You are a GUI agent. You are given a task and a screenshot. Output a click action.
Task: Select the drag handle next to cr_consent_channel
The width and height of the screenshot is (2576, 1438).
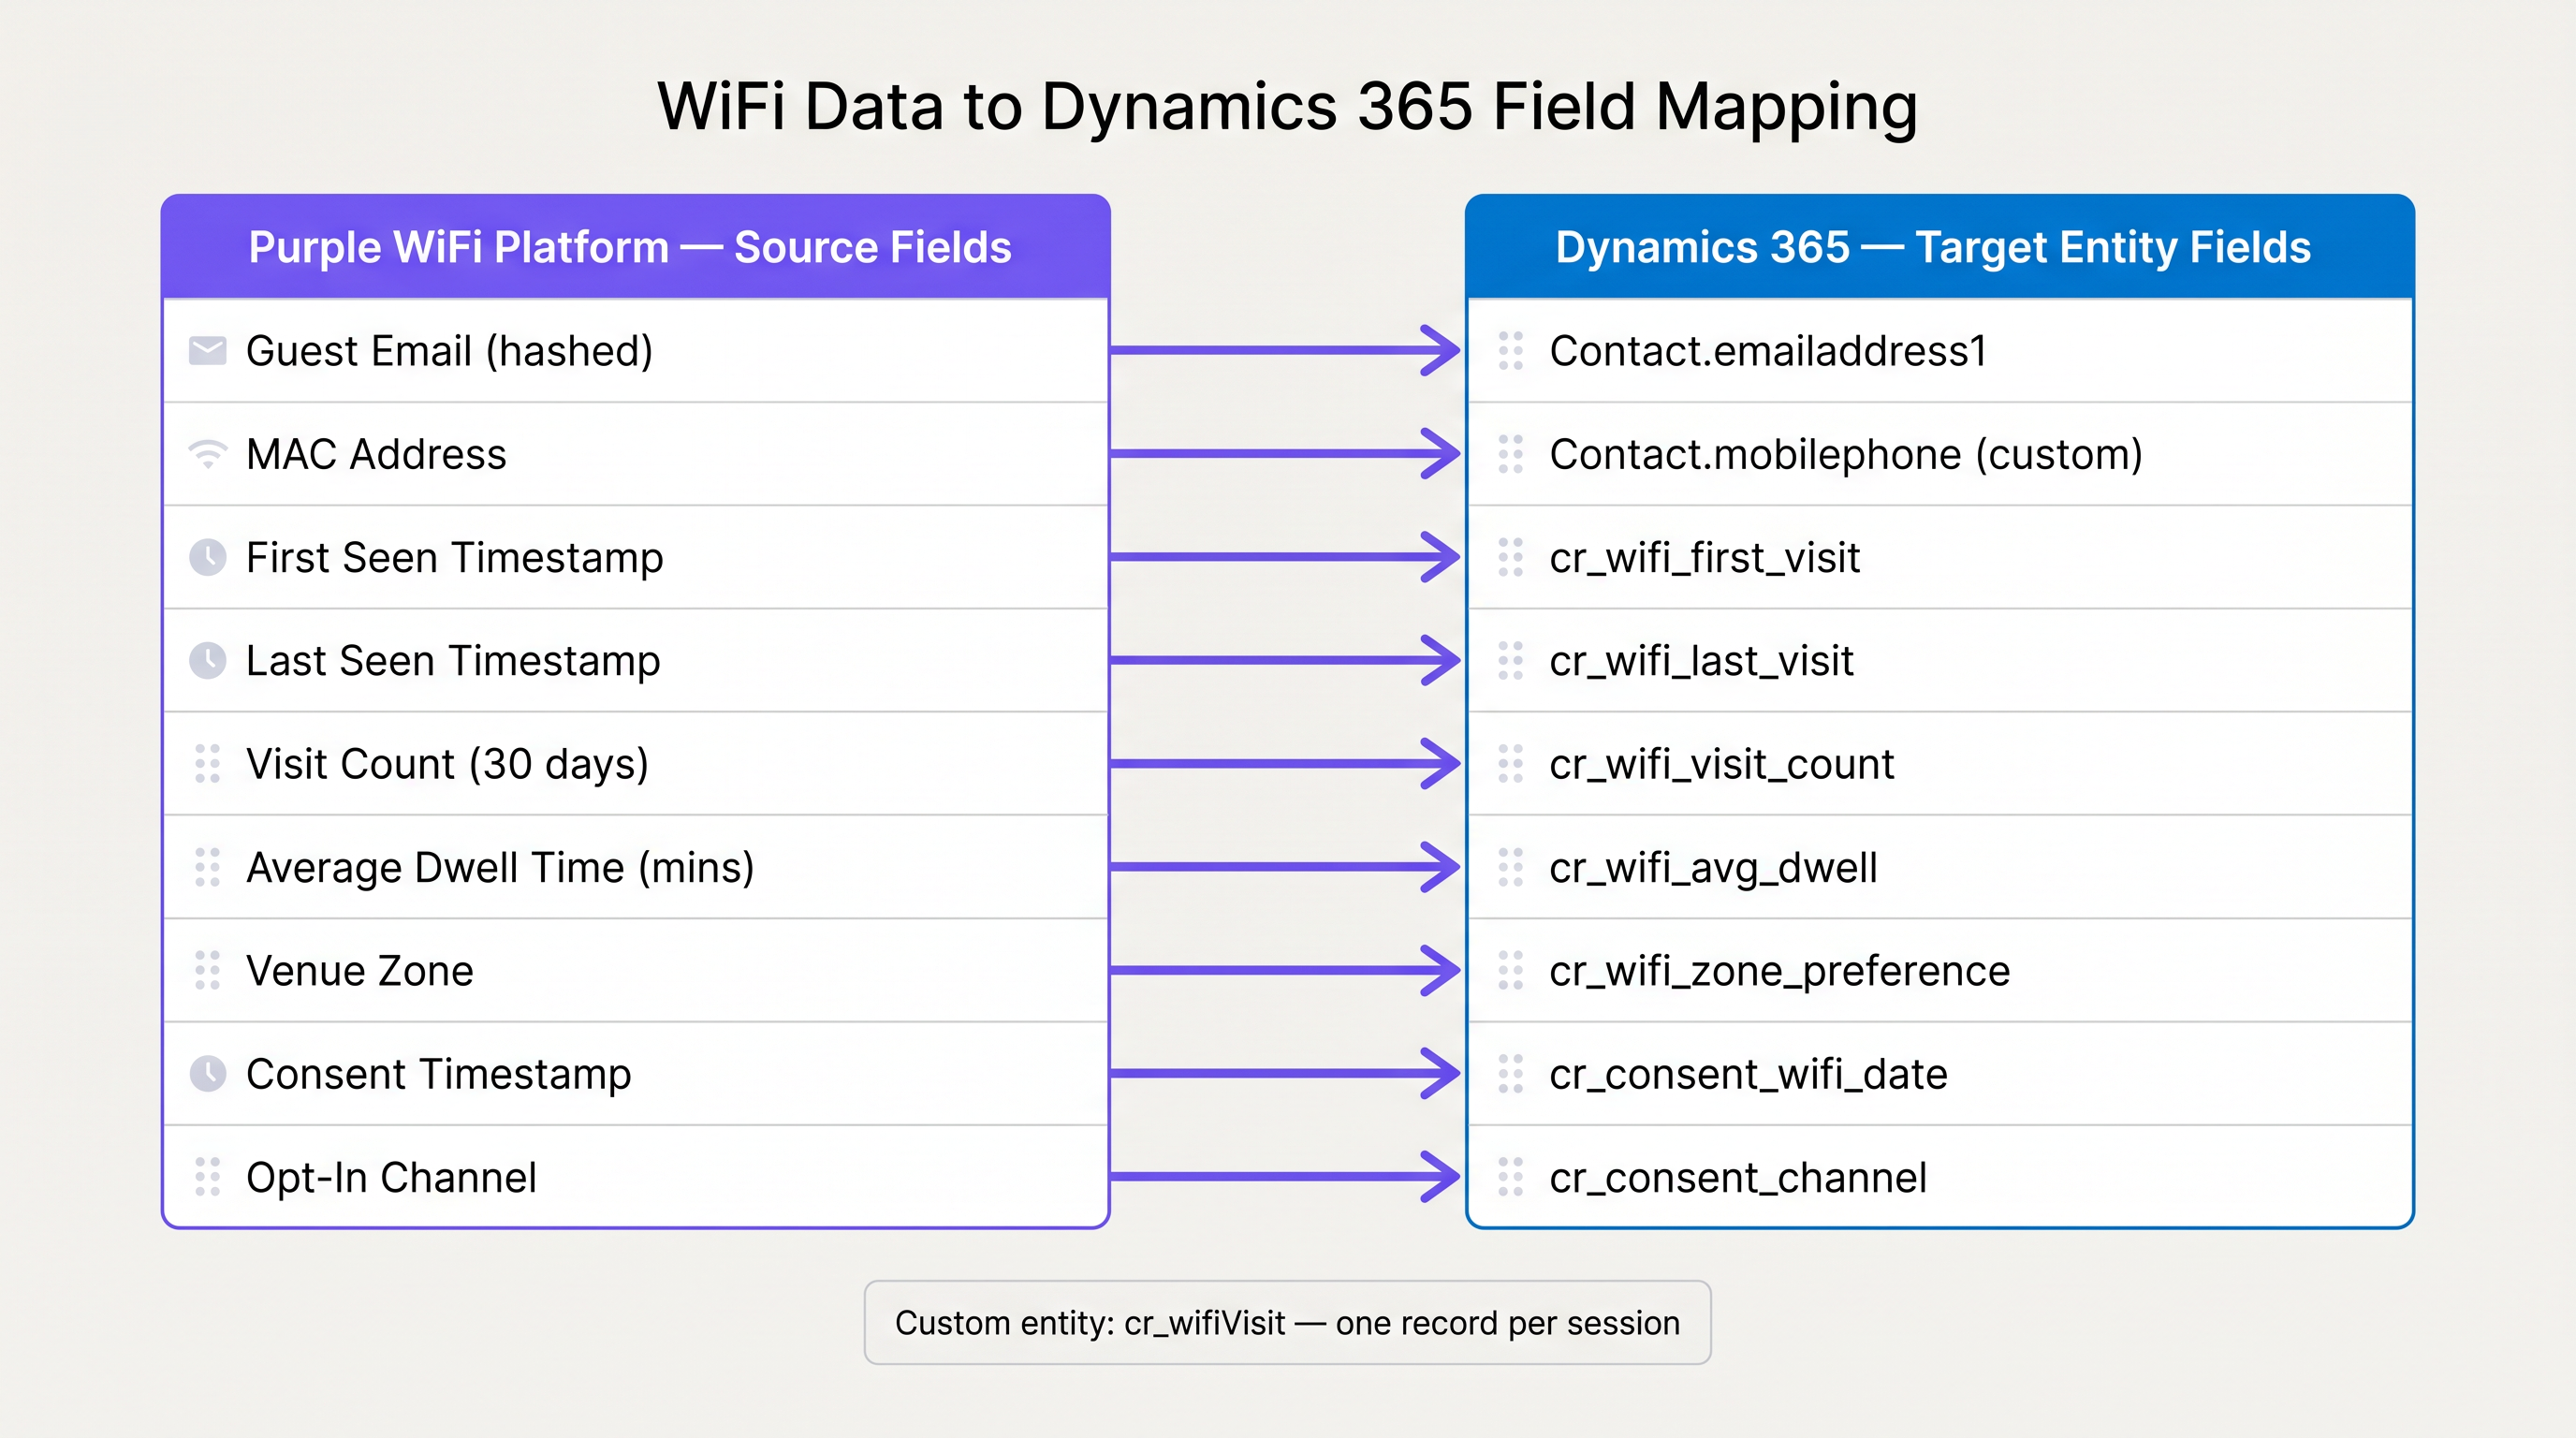tap(1510, 1178)
